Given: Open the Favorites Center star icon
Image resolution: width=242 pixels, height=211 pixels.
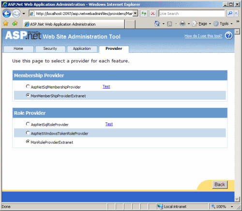Looking at the screenshot, I should click(5, 24).
